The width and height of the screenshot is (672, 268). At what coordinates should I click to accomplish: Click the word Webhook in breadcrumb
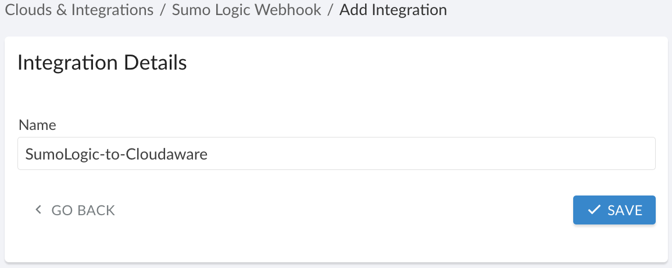294,10
